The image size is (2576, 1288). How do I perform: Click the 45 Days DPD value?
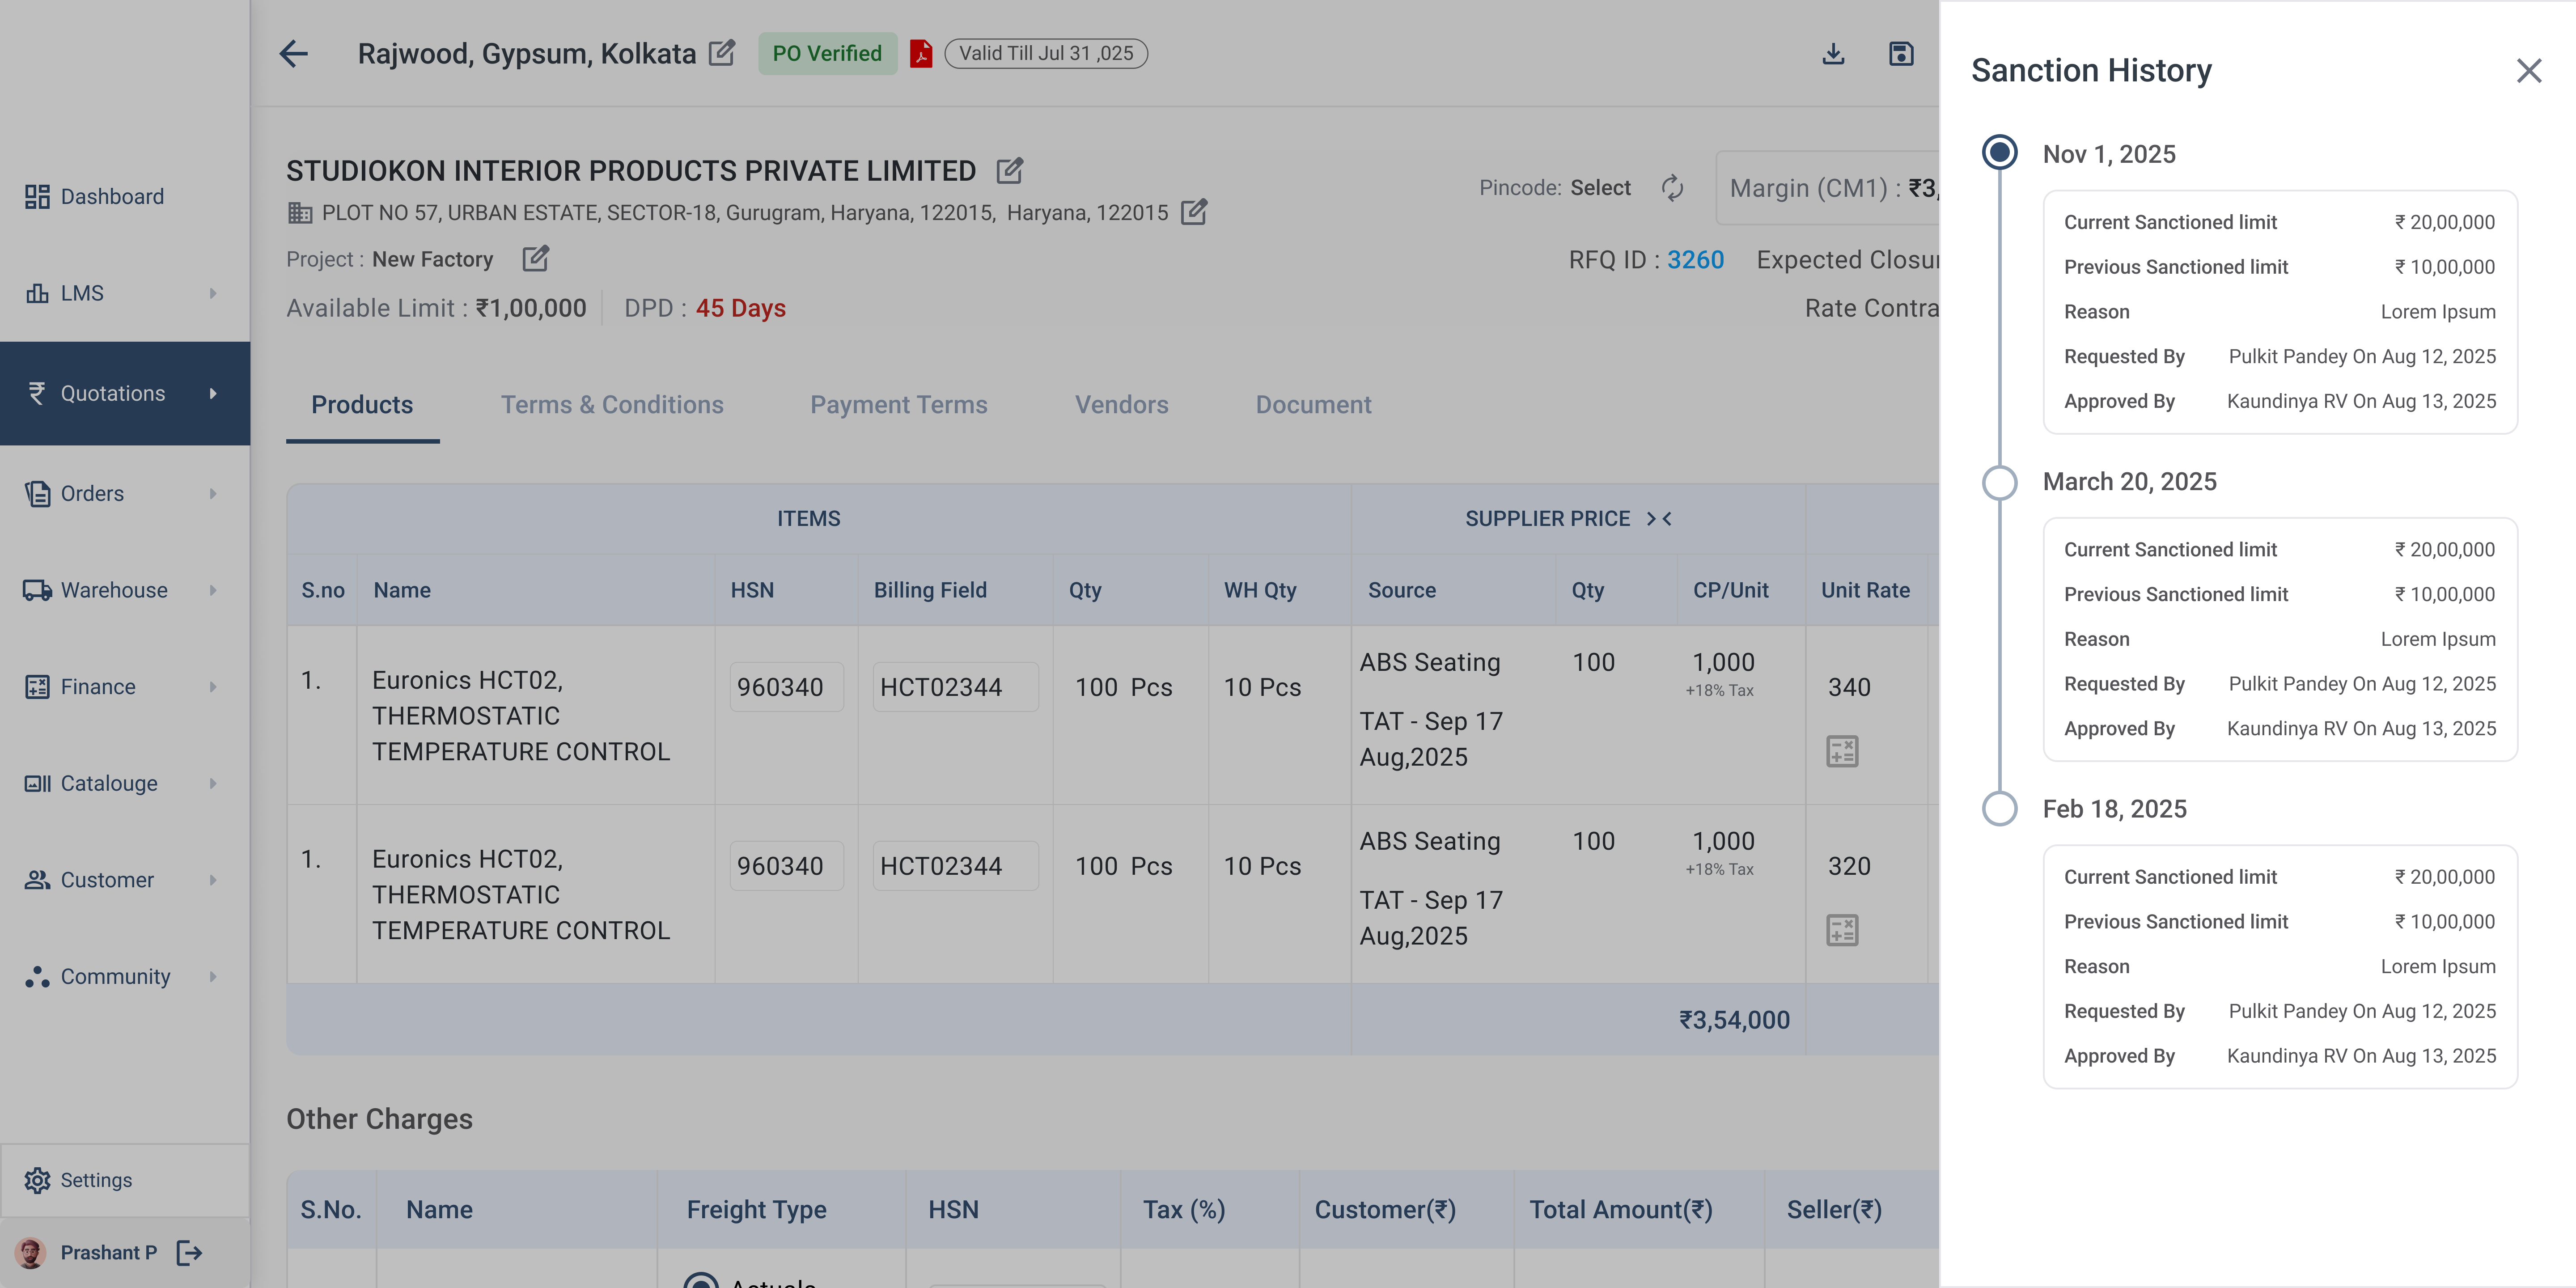click(740, 308)
